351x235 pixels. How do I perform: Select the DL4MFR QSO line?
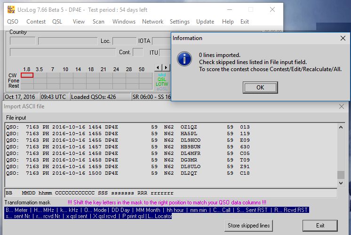point(128,154)
